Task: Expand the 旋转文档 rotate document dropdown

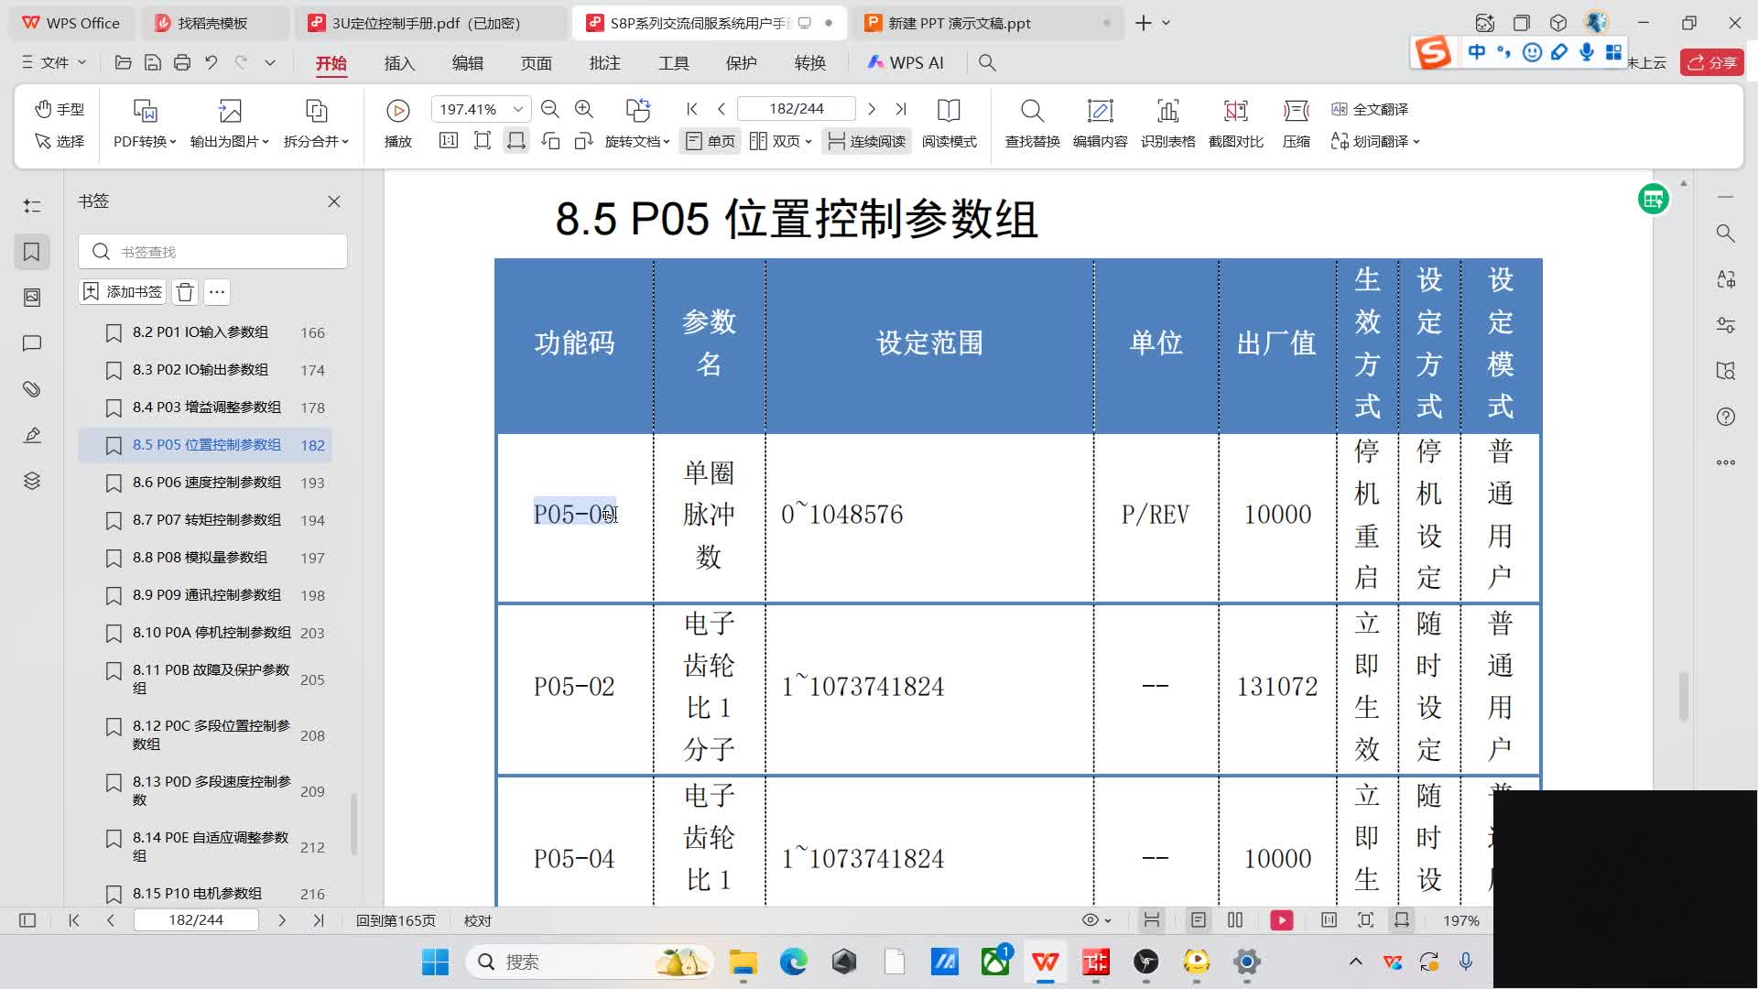Action: (x=638, y=141)
